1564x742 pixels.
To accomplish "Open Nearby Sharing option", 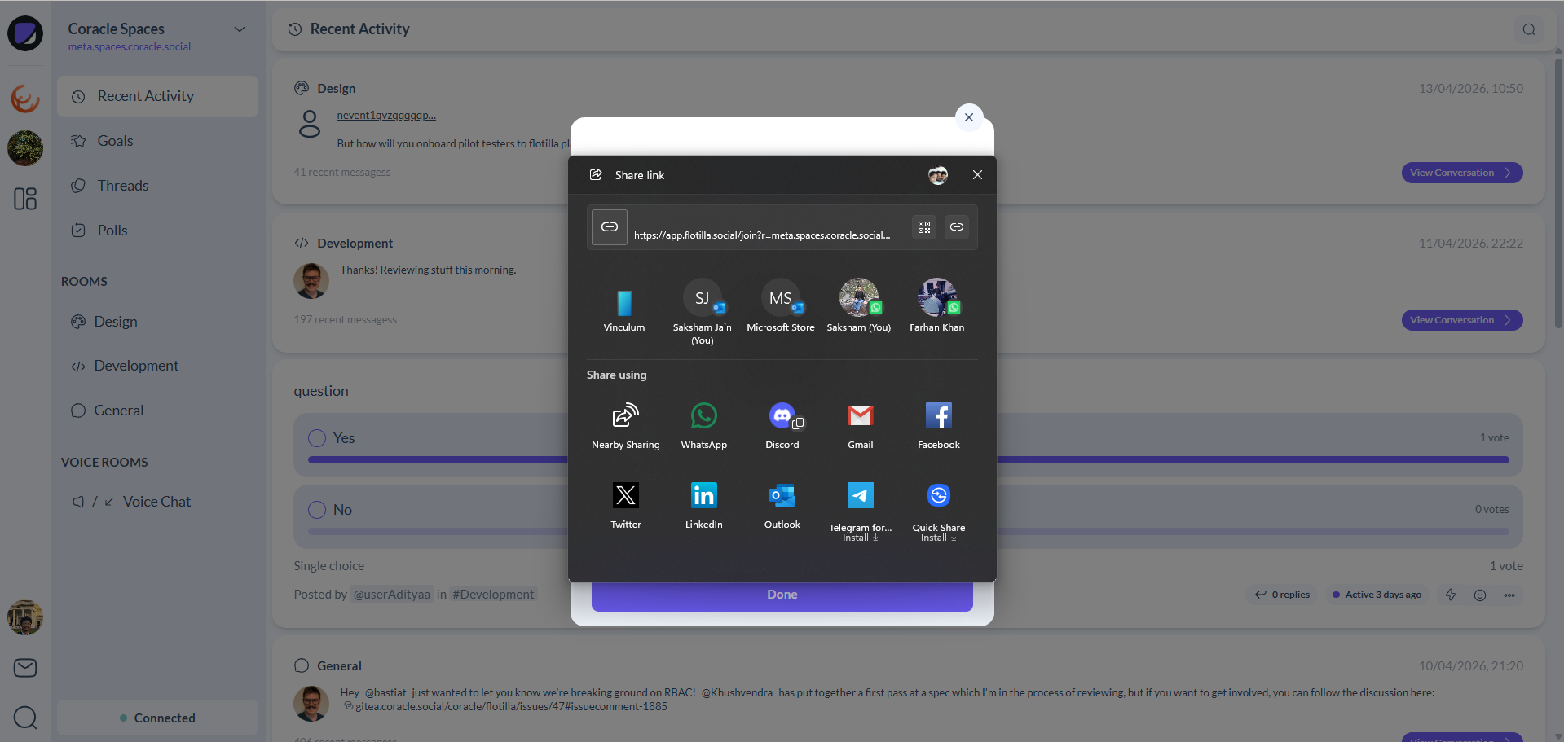I will pos(625,426).
